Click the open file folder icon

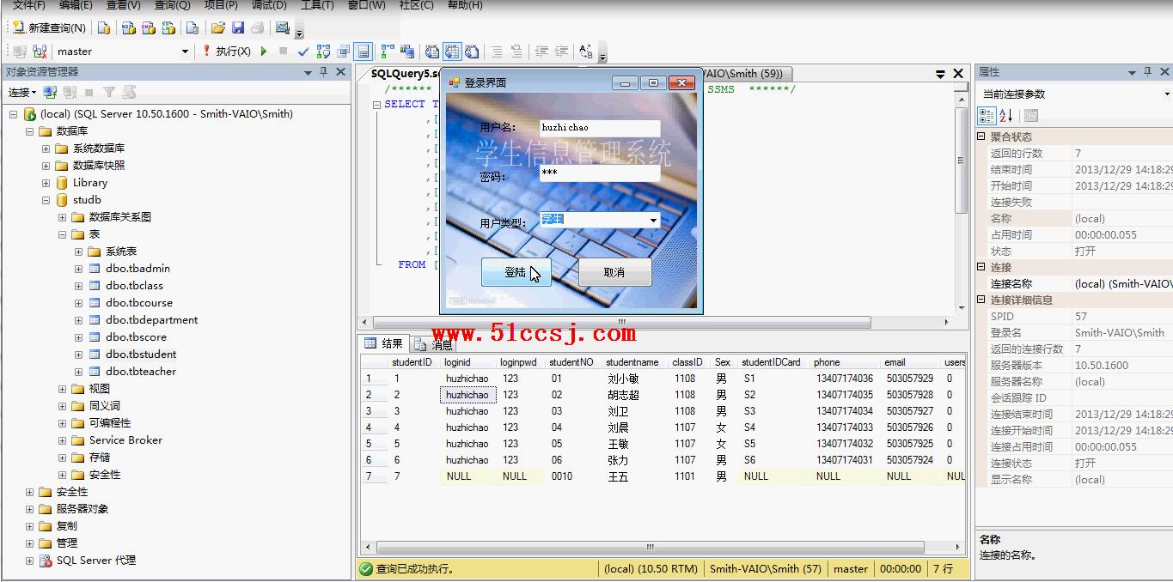coord(218,27)
